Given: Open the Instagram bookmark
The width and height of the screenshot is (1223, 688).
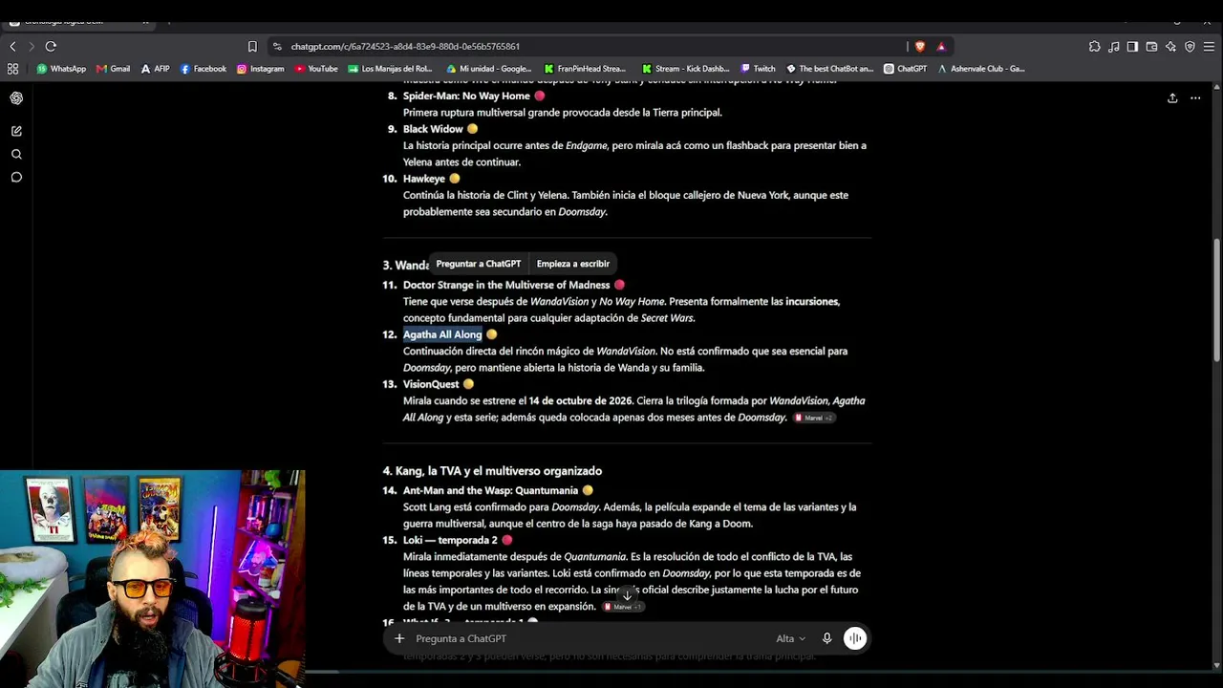Looking at the screenshot, I should 260,69.
